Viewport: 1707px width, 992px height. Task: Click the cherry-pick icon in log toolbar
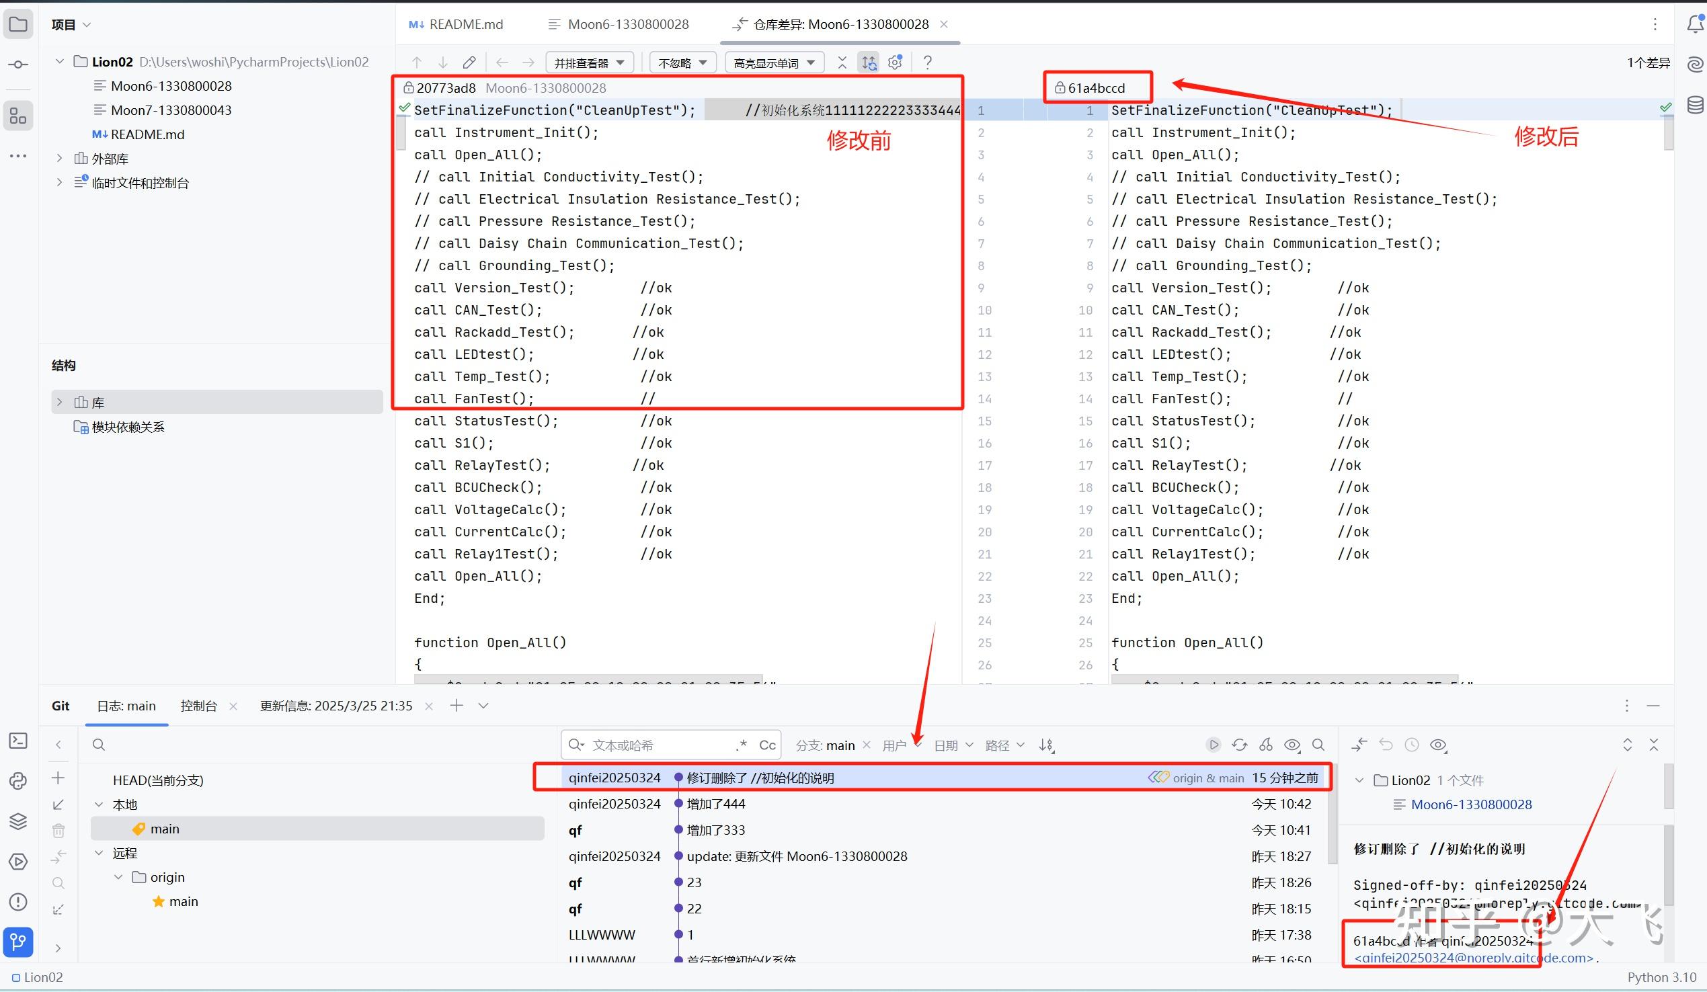tap(1266, 744)
